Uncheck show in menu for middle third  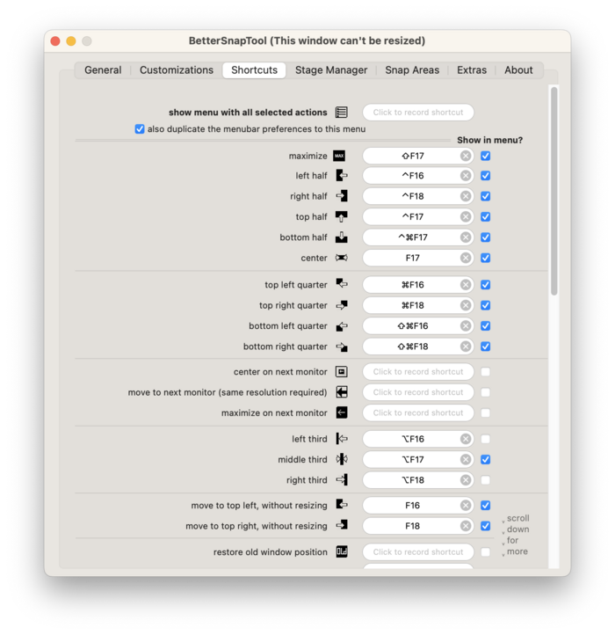click(486, 459)
